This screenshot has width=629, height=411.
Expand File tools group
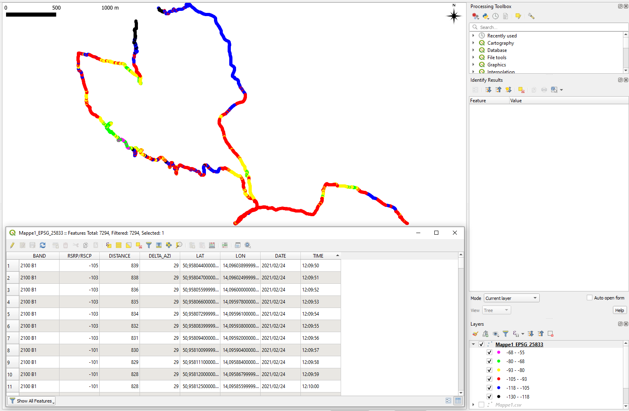(473, 57)
